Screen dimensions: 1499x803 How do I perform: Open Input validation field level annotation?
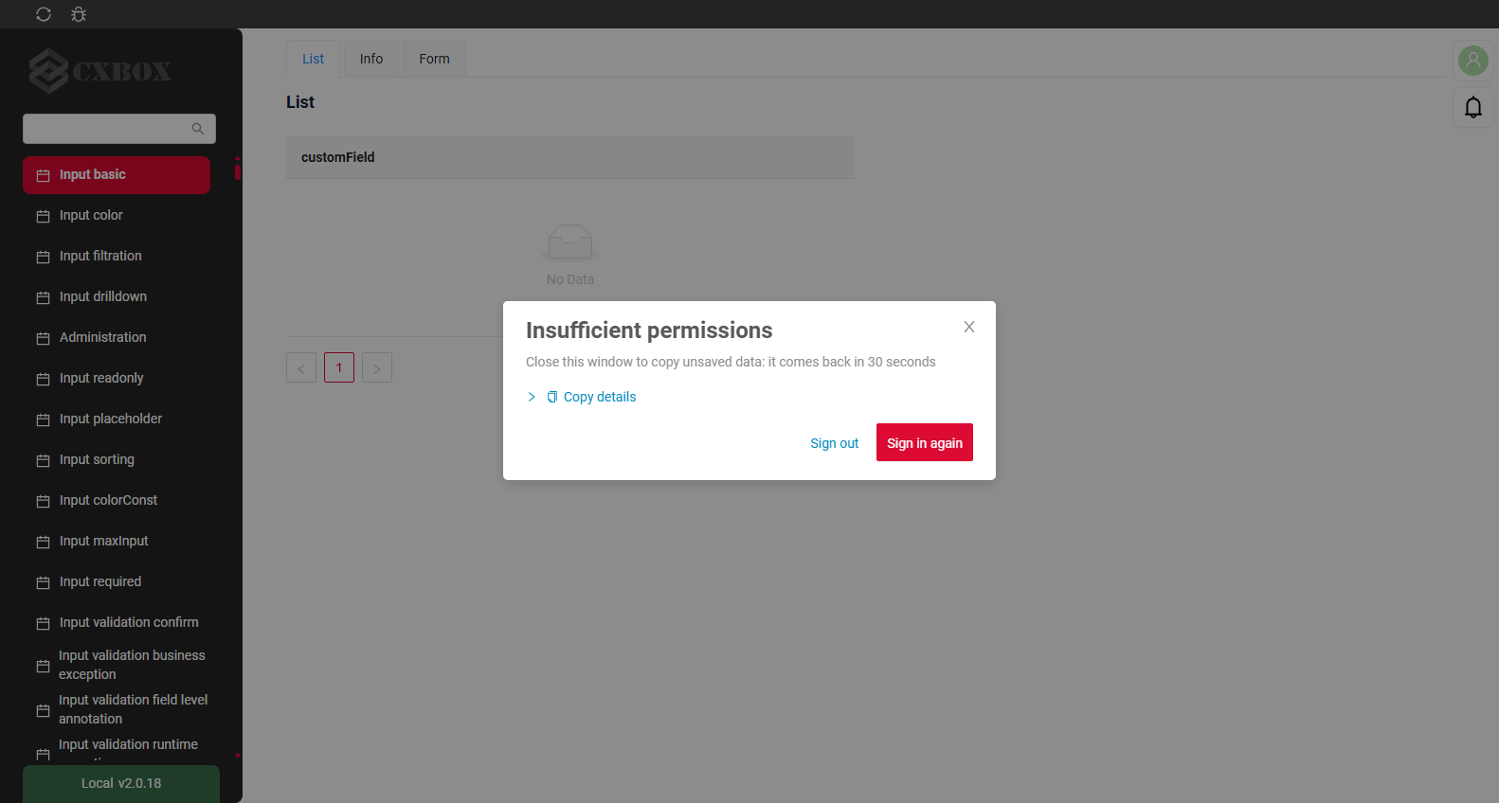117,709
